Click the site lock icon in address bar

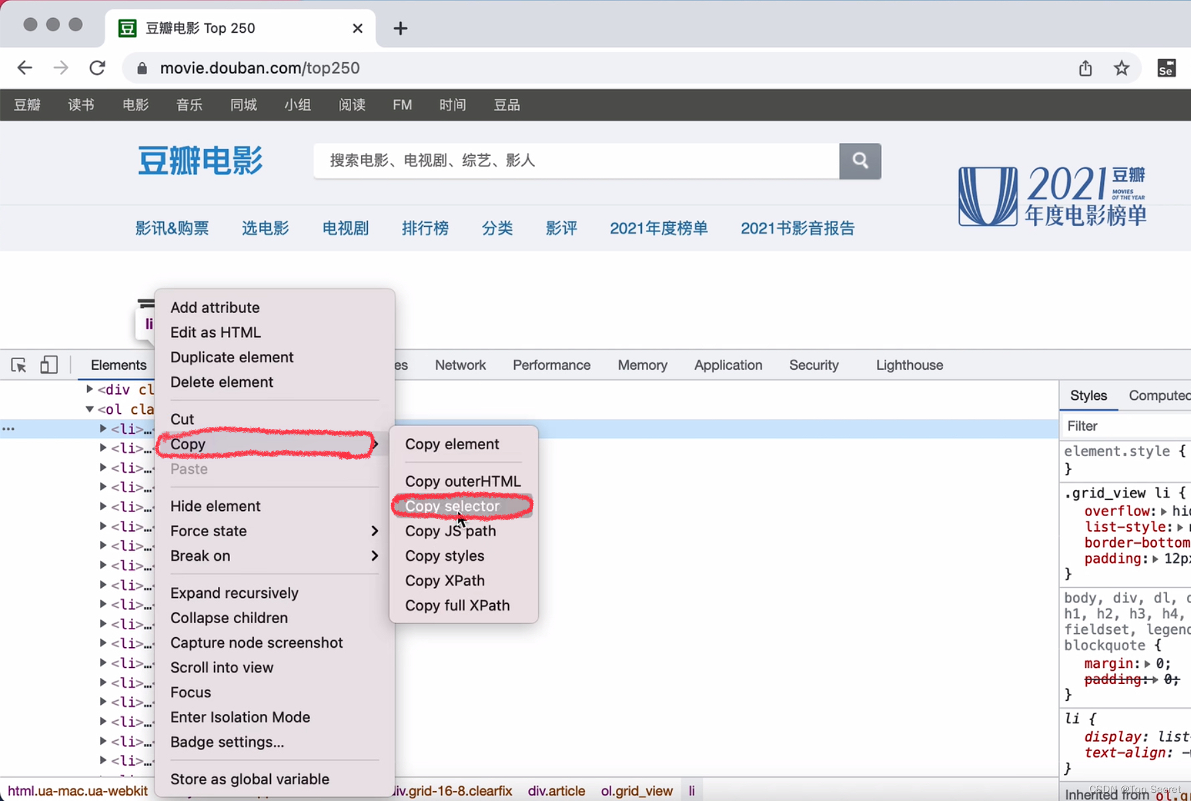tap(142, 68)
